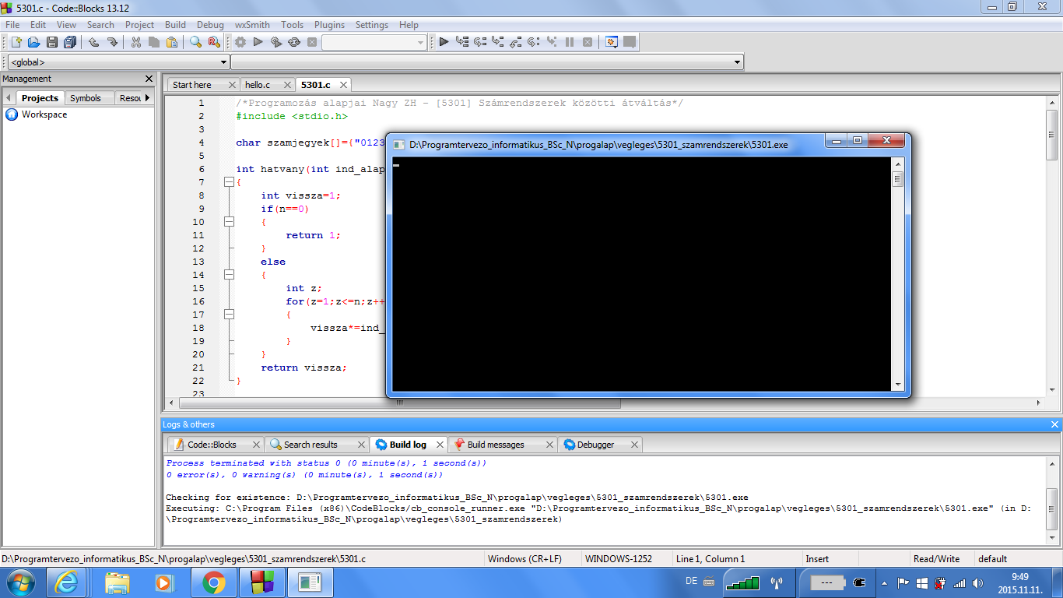Open Google Chrome from the taskbar

point(213,582)
